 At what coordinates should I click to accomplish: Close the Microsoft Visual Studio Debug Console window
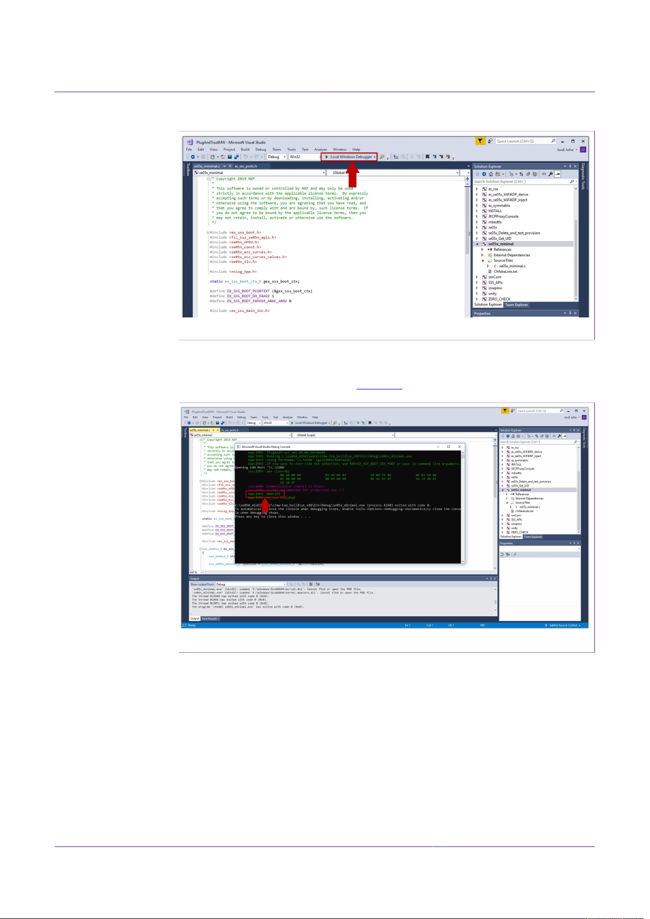click(459, 447)
